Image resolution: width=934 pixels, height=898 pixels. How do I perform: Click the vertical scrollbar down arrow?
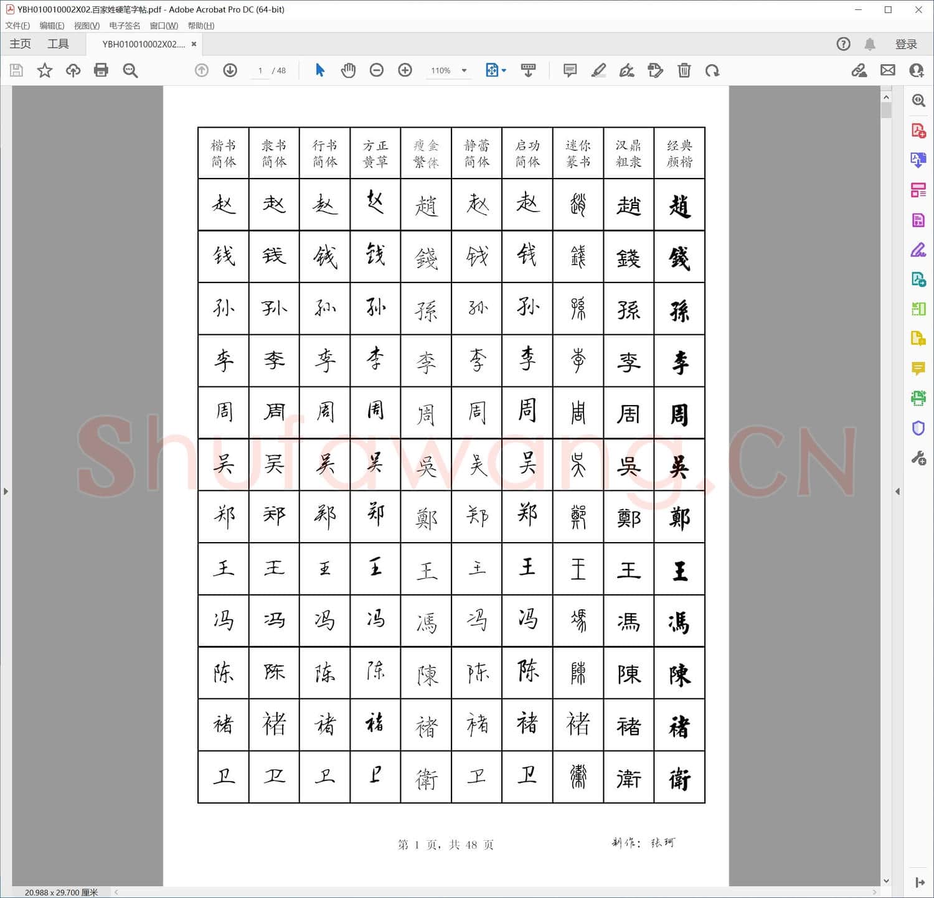[x=886, y=881]
